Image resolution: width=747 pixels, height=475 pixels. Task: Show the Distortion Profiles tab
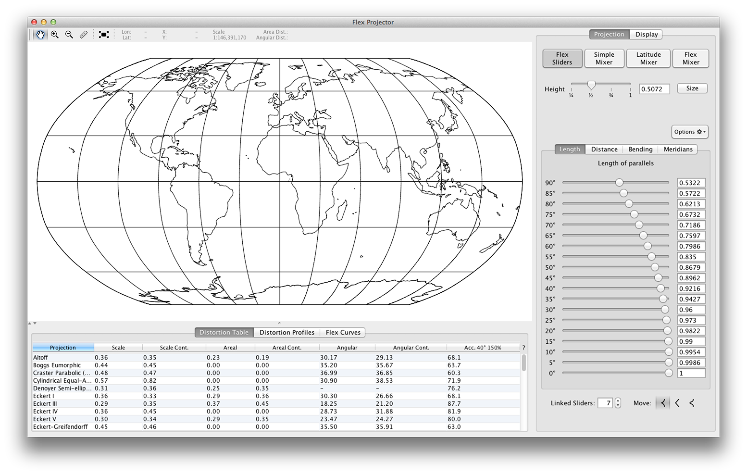[x=287, y=333]
